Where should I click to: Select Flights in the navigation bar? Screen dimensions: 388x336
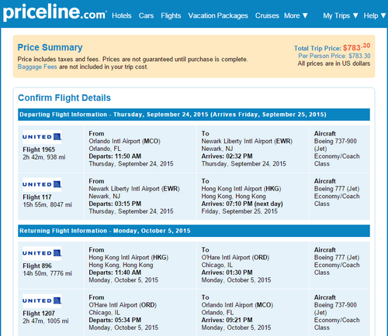click(171, 15)
